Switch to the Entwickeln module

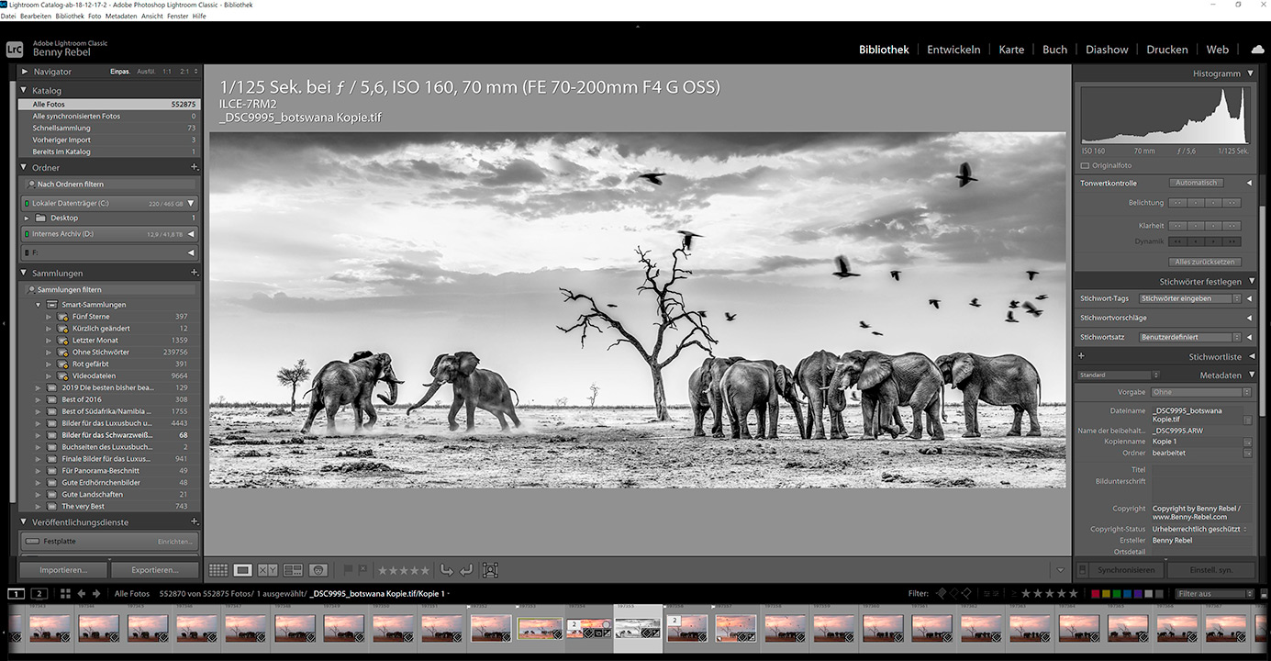pos(953,50)
